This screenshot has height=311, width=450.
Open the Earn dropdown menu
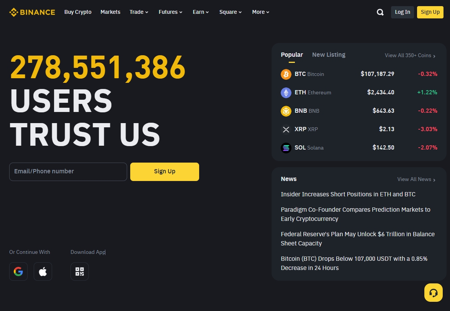coord(201,12)
